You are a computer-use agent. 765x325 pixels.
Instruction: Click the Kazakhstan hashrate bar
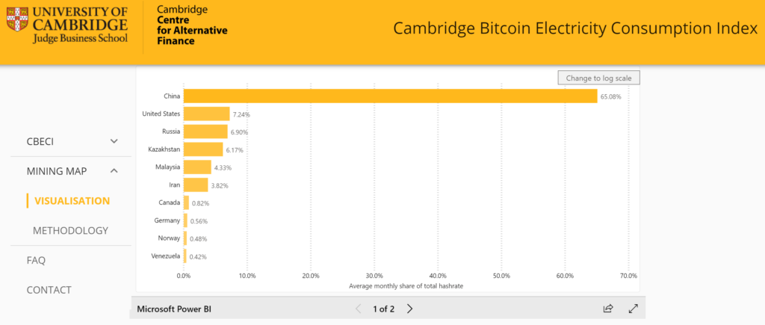203,149
